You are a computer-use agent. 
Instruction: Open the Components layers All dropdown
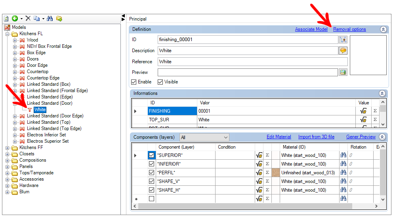pyautogui.click(x=204, y=137)
